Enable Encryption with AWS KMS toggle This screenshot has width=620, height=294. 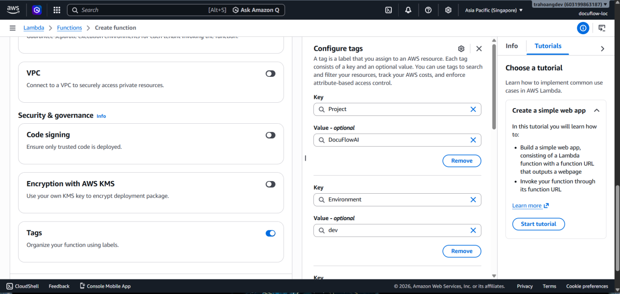(270, 184)
